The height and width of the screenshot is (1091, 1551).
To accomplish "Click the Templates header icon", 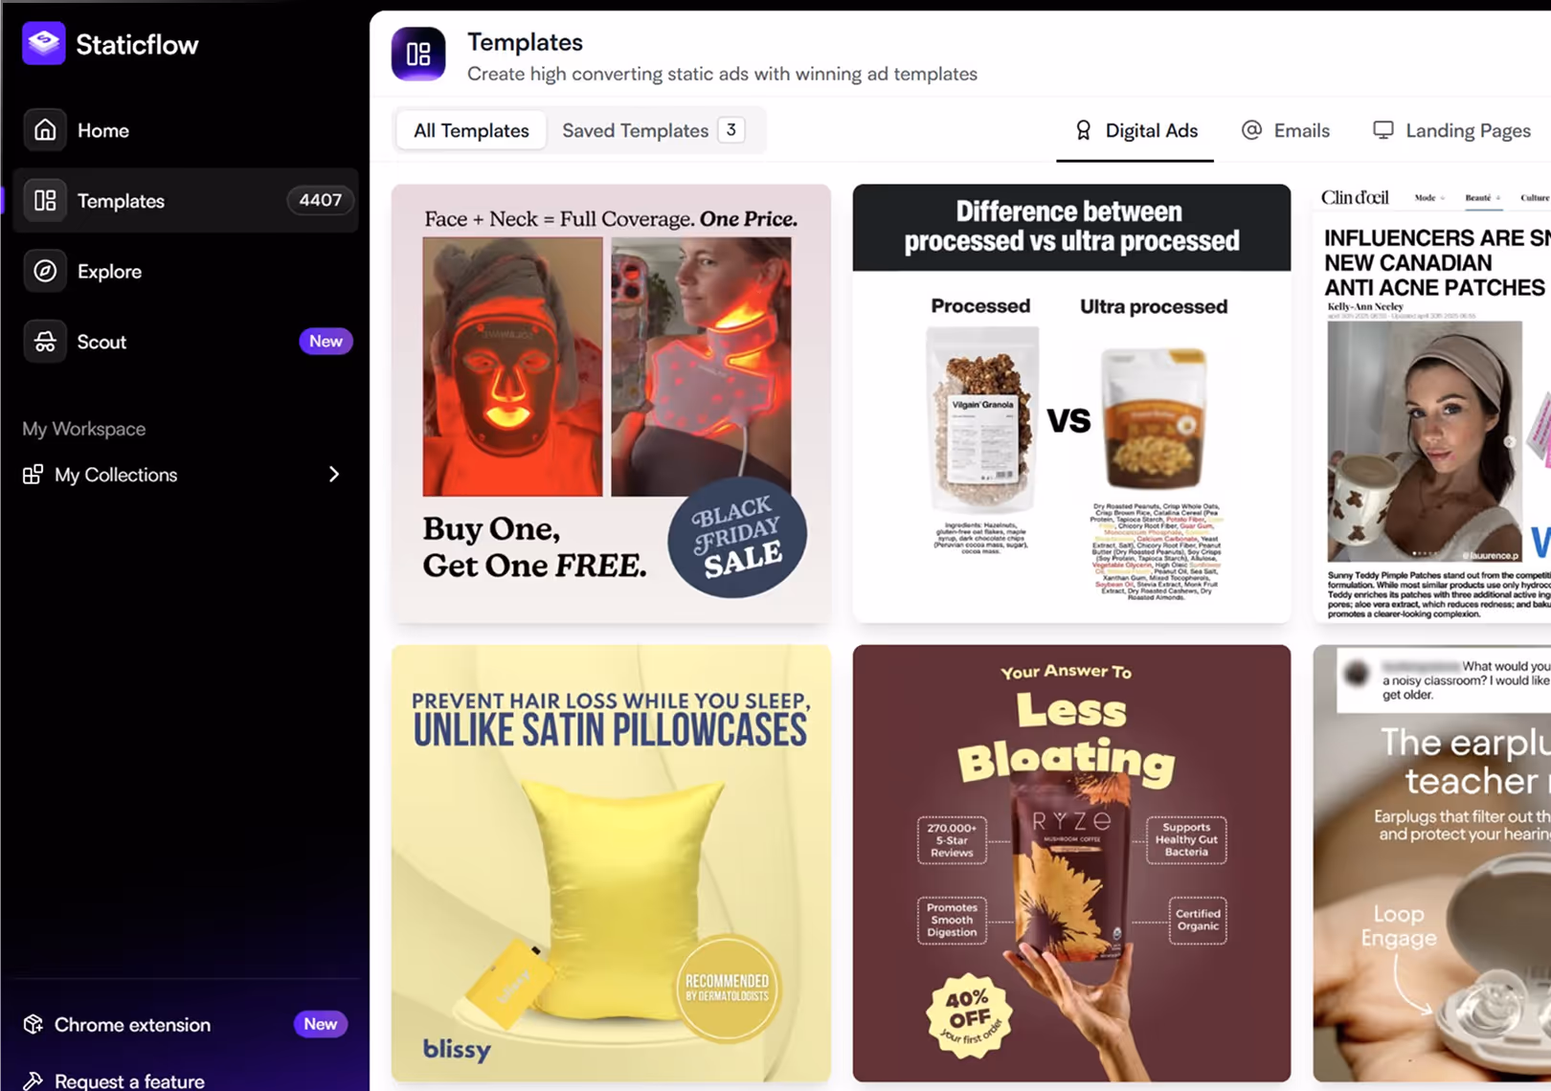I will 418,54.
